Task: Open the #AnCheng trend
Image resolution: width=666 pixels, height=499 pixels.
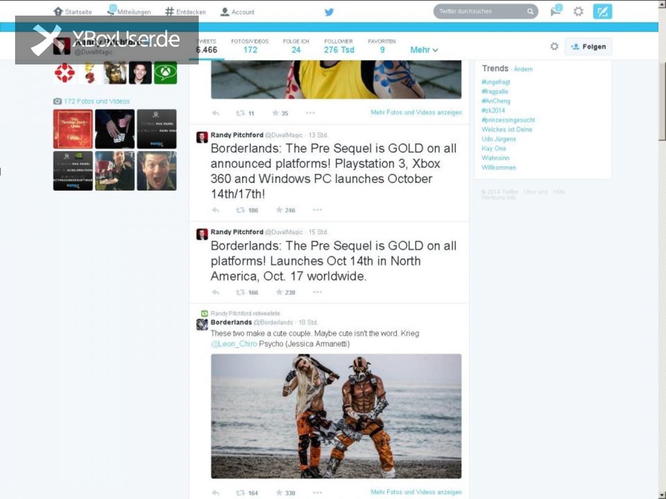Action: [496, 101]
